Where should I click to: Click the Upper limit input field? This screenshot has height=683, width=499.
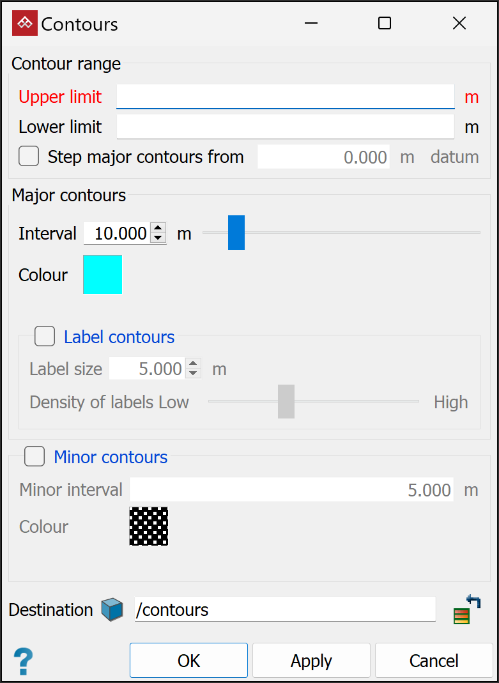(x=285, y=96)
